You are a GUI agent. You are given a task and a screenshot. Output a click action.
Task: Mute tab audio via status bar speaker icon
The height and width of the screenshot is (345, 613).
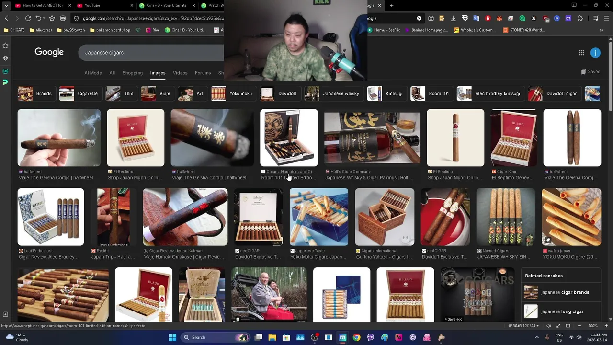(548, 326)
